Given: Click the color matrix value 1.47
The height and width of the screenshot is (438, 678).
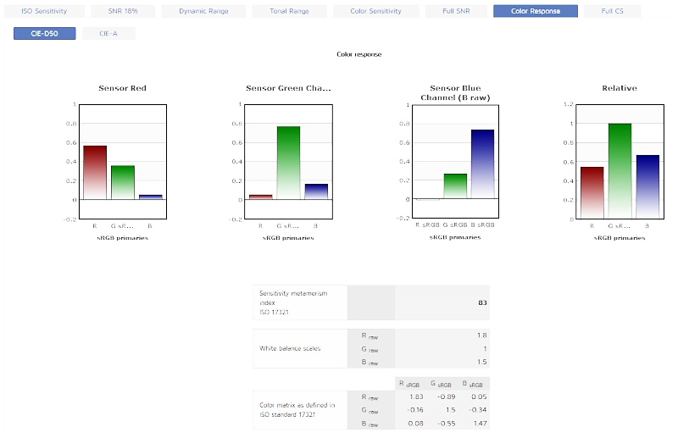Looking at the screenshot, I should [x=480, y=424].
